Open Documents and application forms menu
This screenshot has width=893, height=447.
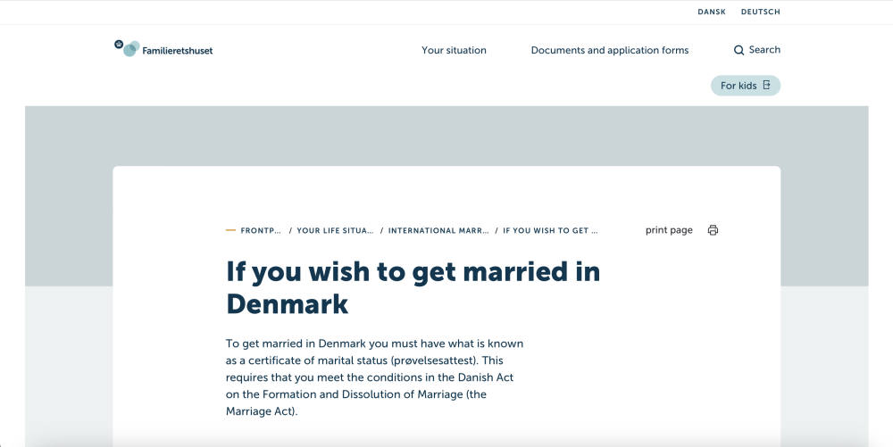[x=609, y=51]
